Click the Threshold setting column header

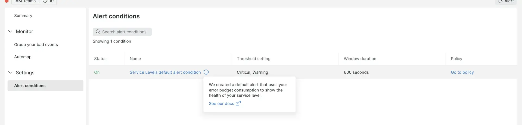(x=253, y=59)
